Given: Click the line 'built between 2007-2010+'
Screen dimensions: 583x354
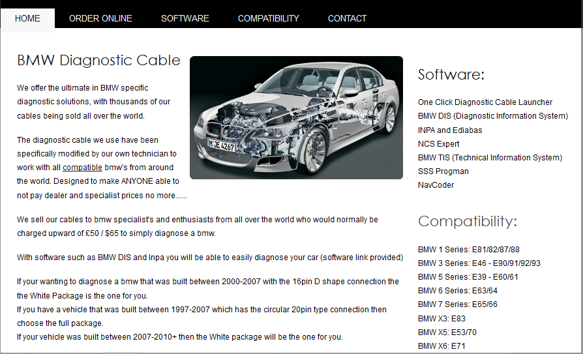Looking at the screenshot, I should [x=180, y=337].
